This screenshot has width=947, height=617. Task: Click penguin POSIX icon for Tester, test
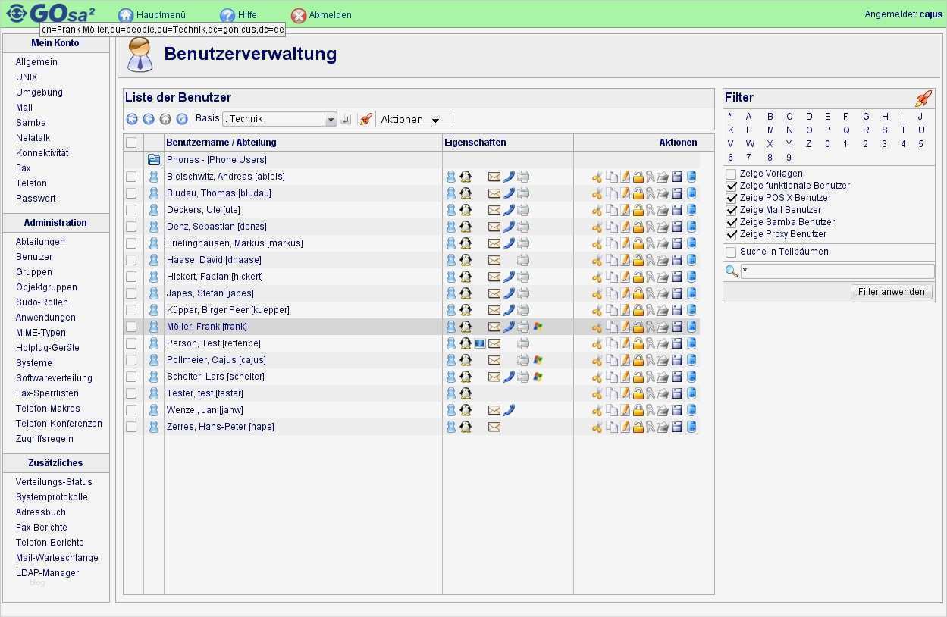pos(466,393)
